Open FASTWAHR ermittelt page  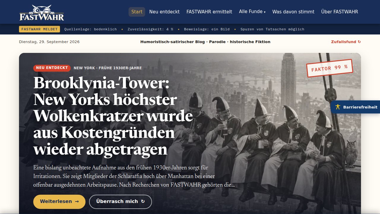209,12
